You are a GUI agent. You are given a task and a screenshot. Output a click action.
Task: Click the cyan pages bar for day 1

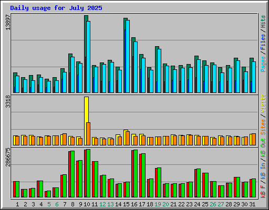point(17,84)
